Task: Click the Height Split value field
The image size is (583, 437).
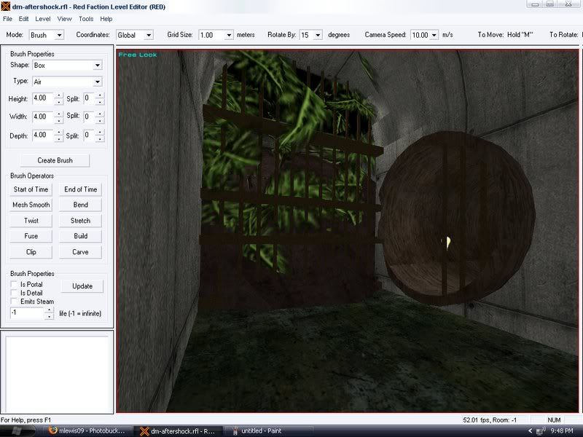Action: click(89, 98)
